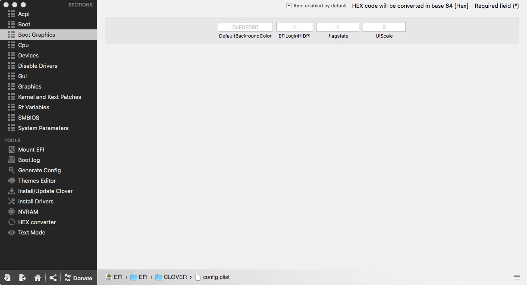
Task: Click the HEX converter refresh icon
Action: coord(12,222)
